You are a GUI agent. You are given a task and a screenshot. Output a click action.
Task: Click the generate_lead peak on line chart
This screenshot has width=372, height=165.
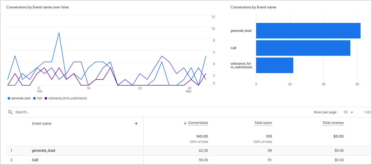[x=59, y=33]
